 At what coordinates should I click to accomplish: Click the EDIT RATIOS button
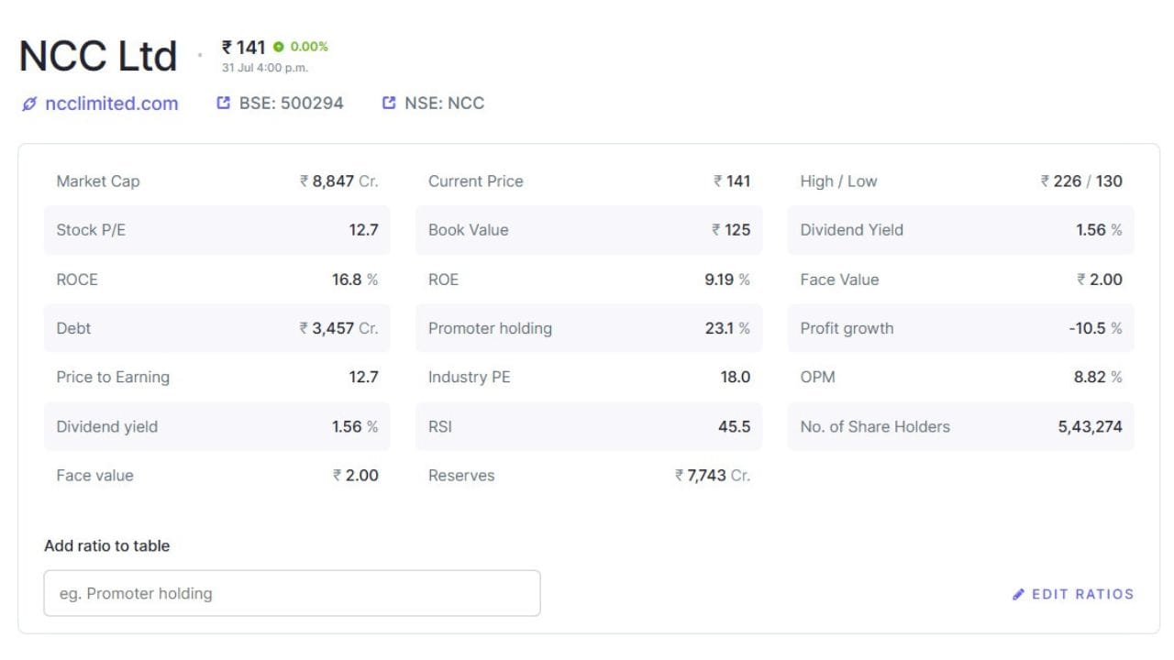pos(1073,594)
